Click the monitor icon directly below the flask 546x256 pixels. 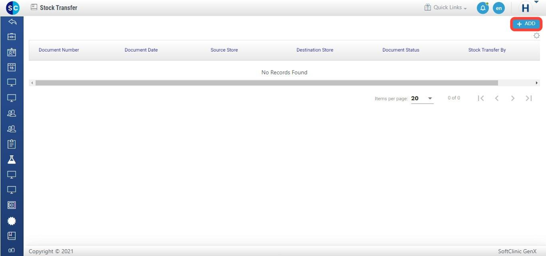click(12, 175)
